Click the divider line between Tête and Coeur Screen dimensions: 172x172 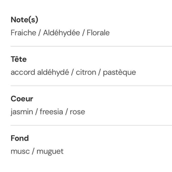click(91, 86)
